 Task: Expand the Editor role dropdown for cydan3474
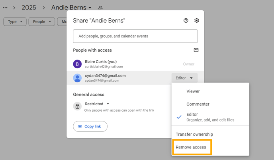184,78
